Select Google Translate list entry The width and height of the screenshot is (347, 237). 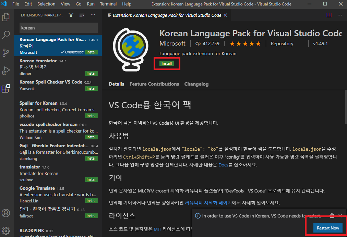click(x=58, y=194)
